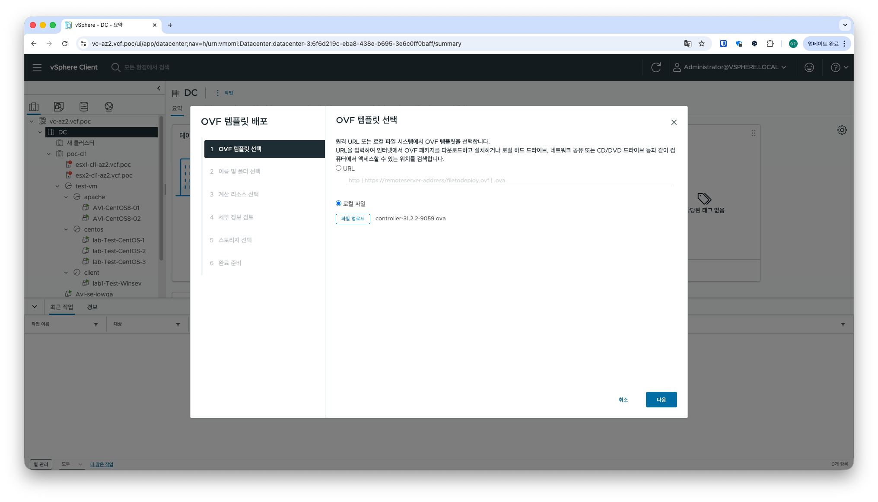The image size is (878, 502).
Task: Filter the 작업 이름 column
Action: tap(96, 324)
